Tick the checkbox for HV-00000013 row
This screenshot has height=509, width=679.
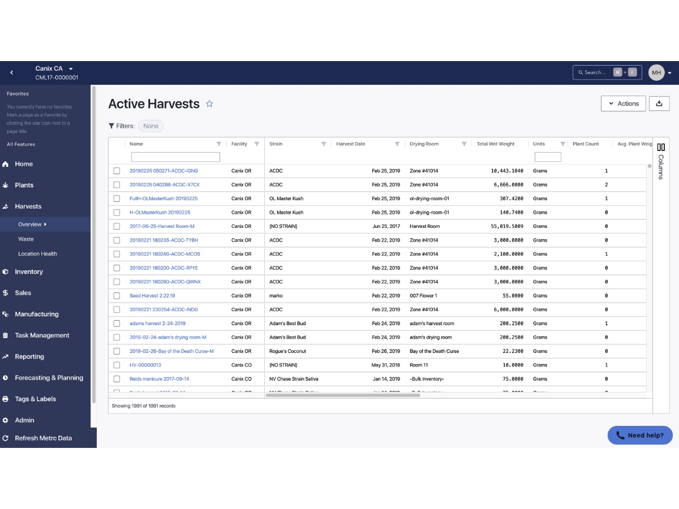tap(117, 365)
